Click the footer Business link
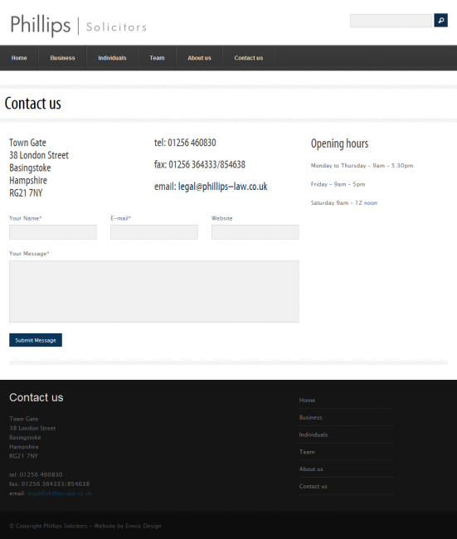 (x=310, y=417)
